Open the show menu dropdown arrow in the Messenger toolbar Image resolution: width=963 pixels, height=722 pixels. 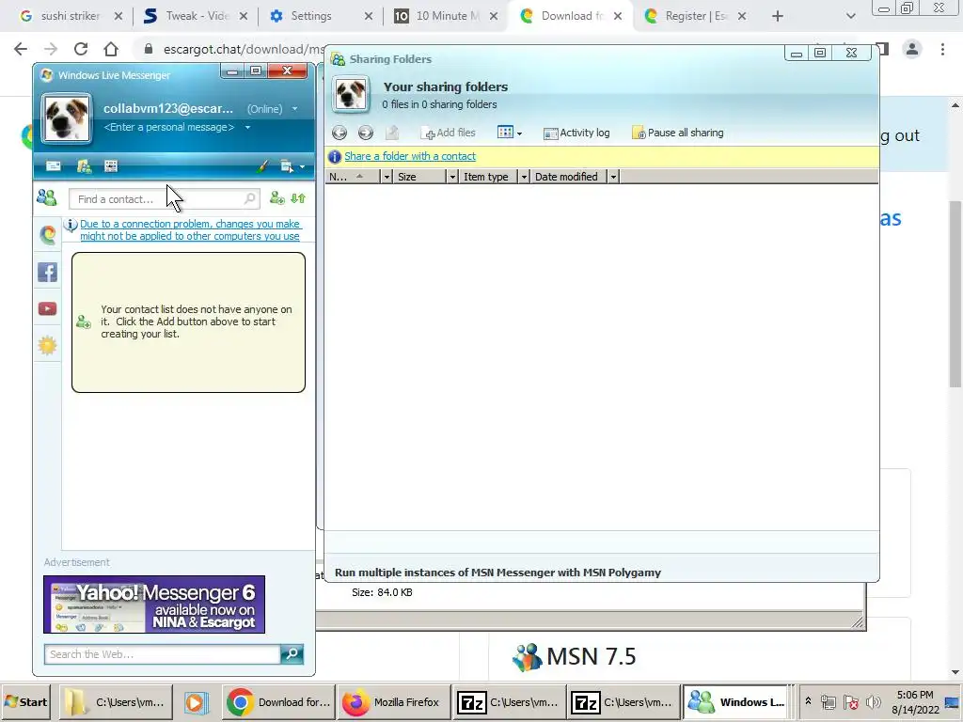tap(302, 166)
